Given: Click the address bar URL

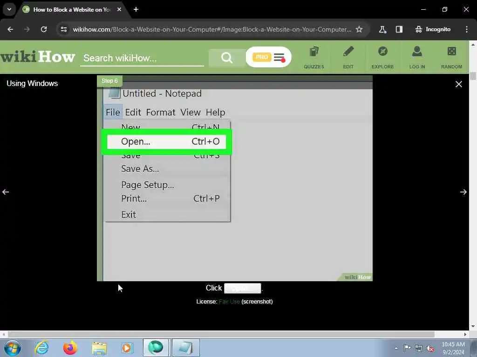Looking at the screenshot, I should [x=212, y=29].
